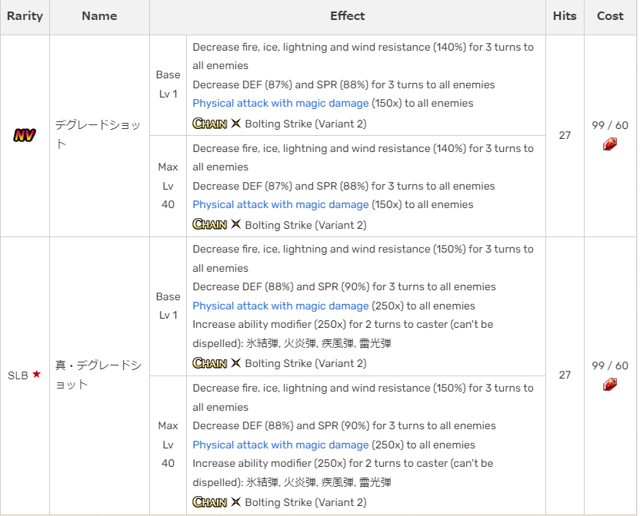
Task: Click the Hits column header
Action: (564, 16)
